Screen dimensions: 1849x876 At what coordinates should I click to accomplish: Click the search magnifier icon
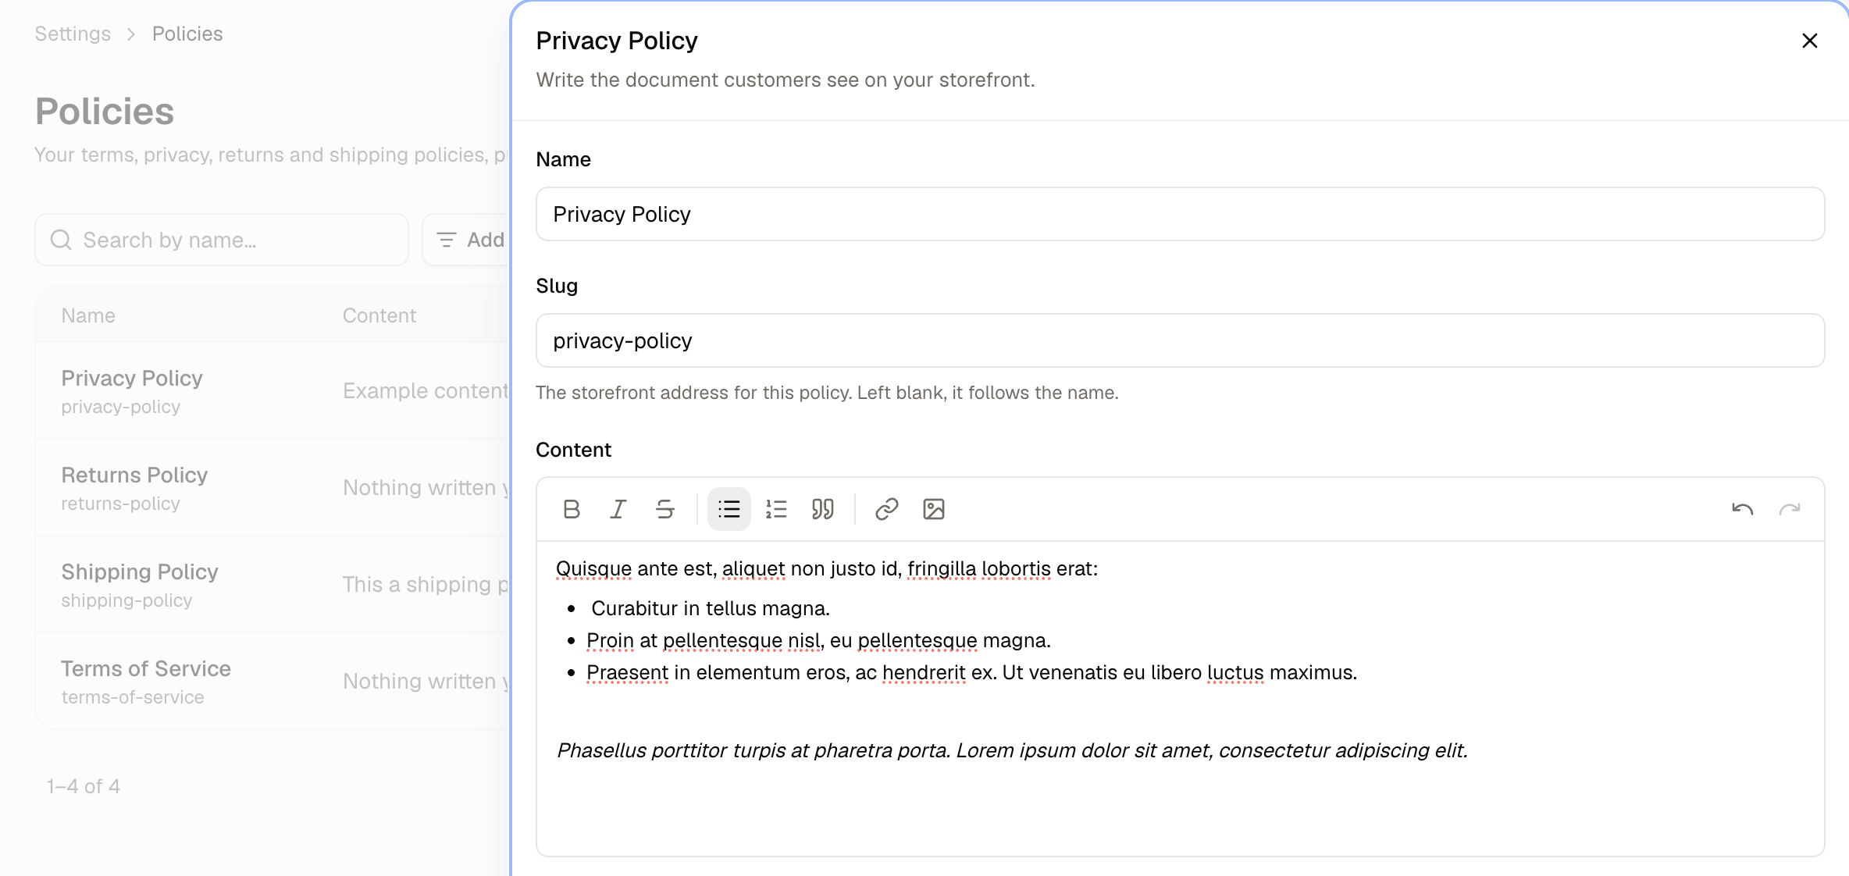pyautogui.click(x=61, y=240)
